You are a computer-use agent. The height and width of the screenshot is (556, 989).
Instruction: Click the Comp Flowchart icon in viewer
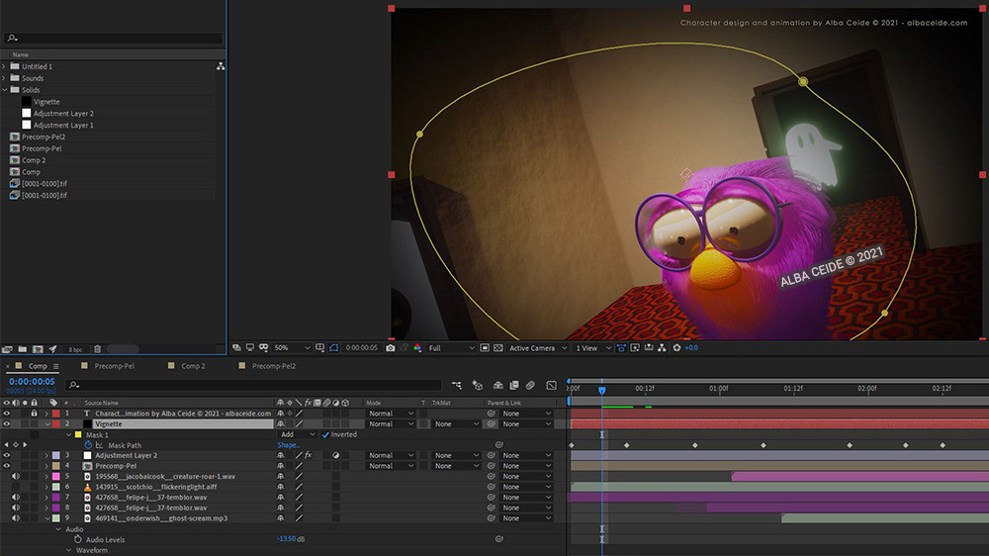(662, 347)
